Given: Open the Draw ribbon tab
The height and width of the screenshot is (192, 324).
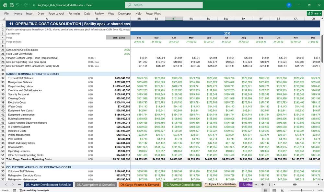Looking at the screenshot, I should (41, 13).
